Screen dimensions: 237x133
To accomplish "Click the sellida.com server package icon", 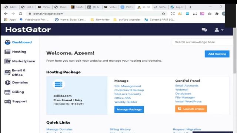I will (59, 85).
